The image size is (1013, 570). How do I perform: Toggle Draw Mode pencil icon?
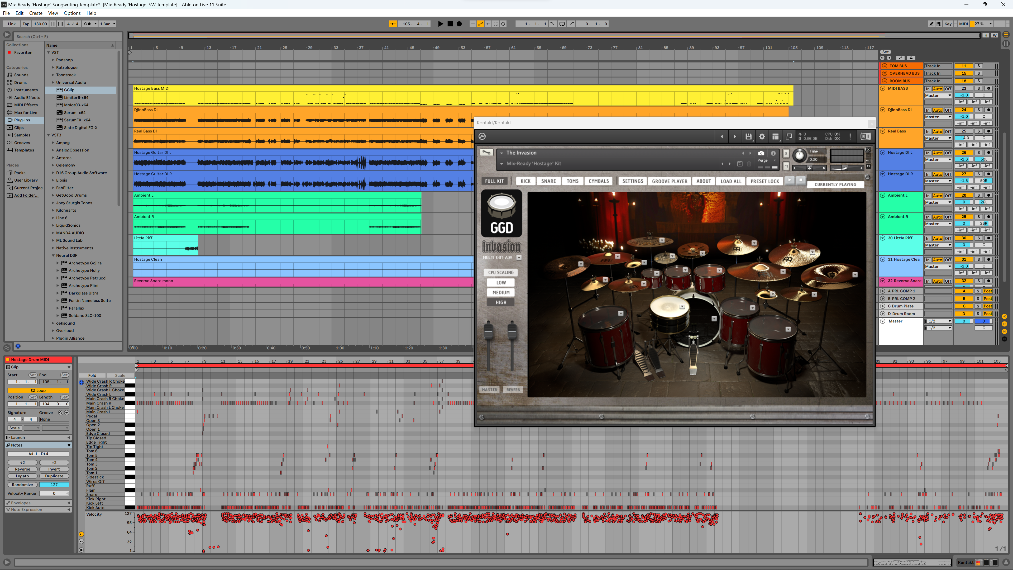[x=931, y=24]
